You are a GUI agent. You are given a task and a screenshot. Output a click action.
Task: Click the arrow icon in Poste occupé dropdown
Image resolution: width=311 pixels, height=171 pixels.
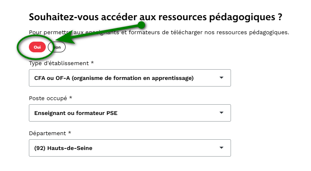click(221, 112)
